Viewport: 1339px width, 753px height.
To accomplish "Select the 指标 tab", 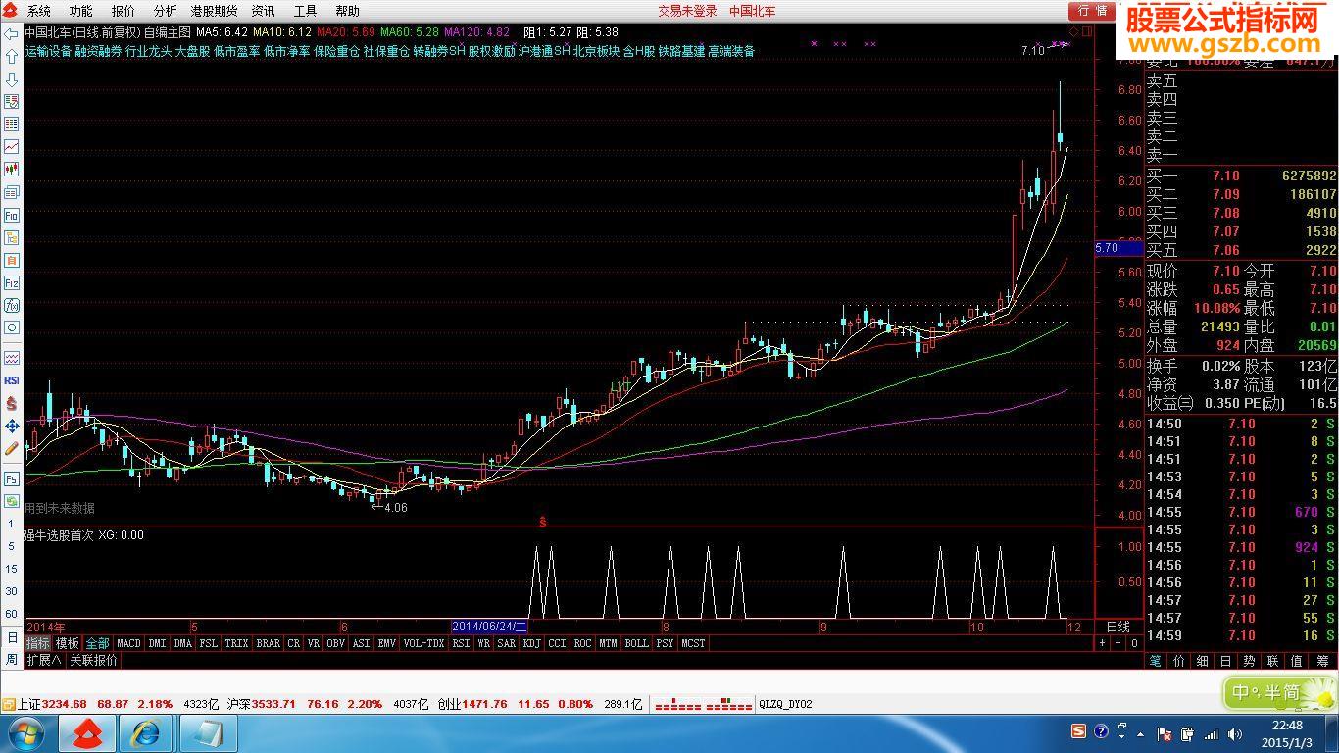I will (38, 643).
